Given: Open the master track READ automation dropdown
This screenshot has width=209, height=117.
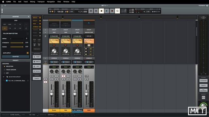Looking at the screenshot, I should pos(89,67).
